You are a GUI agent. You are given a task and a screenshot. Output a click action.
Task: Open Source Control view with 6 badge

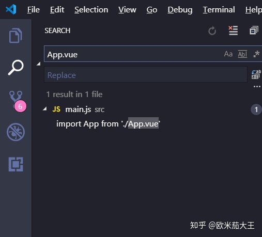(x=17, y=101)
